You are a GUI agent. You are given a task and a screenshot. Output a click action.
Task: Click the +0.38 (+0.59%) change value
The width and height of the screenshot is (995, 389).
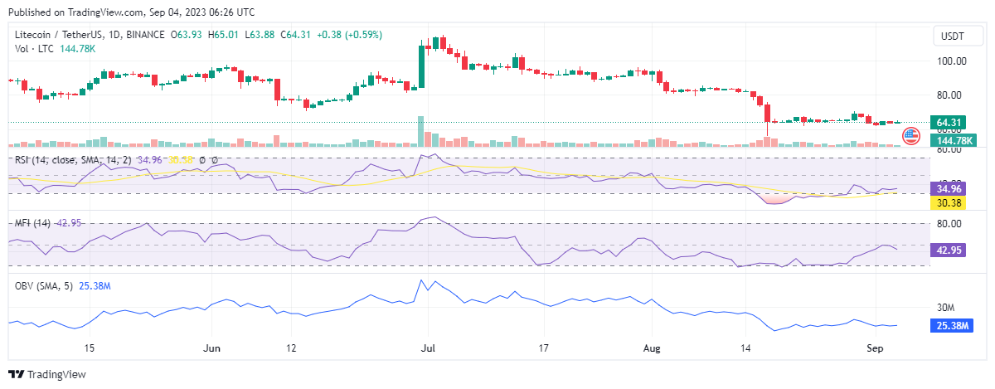[x=350, y=34]
